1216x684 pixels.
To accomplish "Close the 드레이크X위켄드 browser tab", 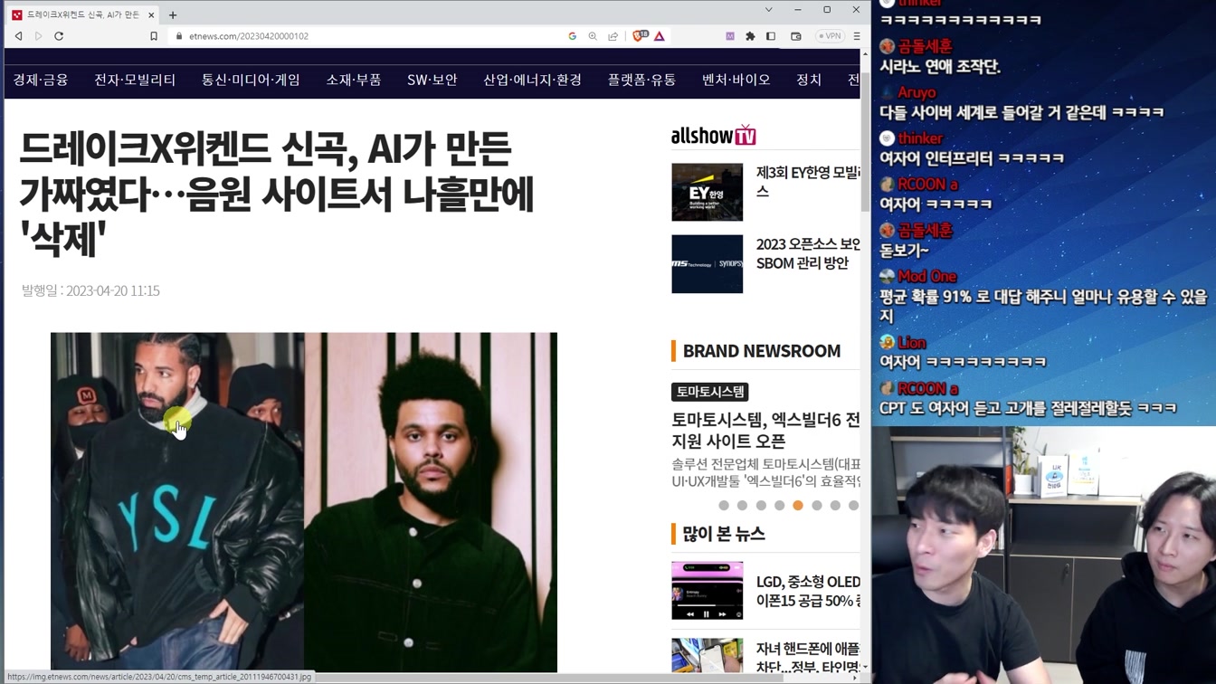I will tap(151, 15).
